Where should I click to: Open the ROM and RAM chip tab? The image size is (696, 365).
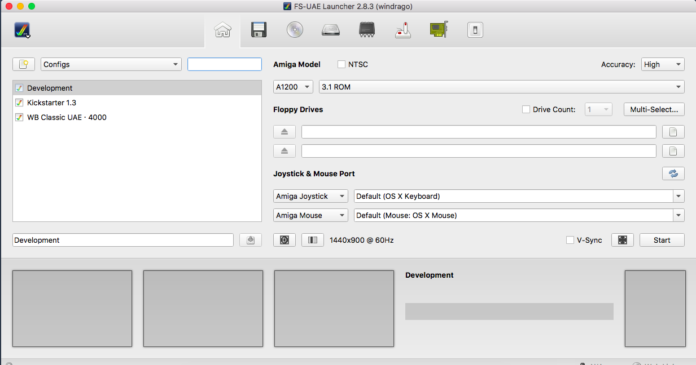367,30
